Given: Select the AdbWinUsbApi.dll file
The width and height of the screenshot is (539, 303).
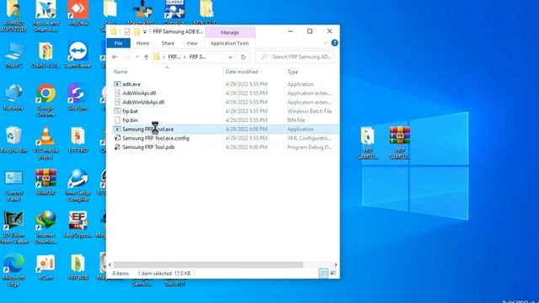Looking at the screenshot, I should [x=143, y=102].
